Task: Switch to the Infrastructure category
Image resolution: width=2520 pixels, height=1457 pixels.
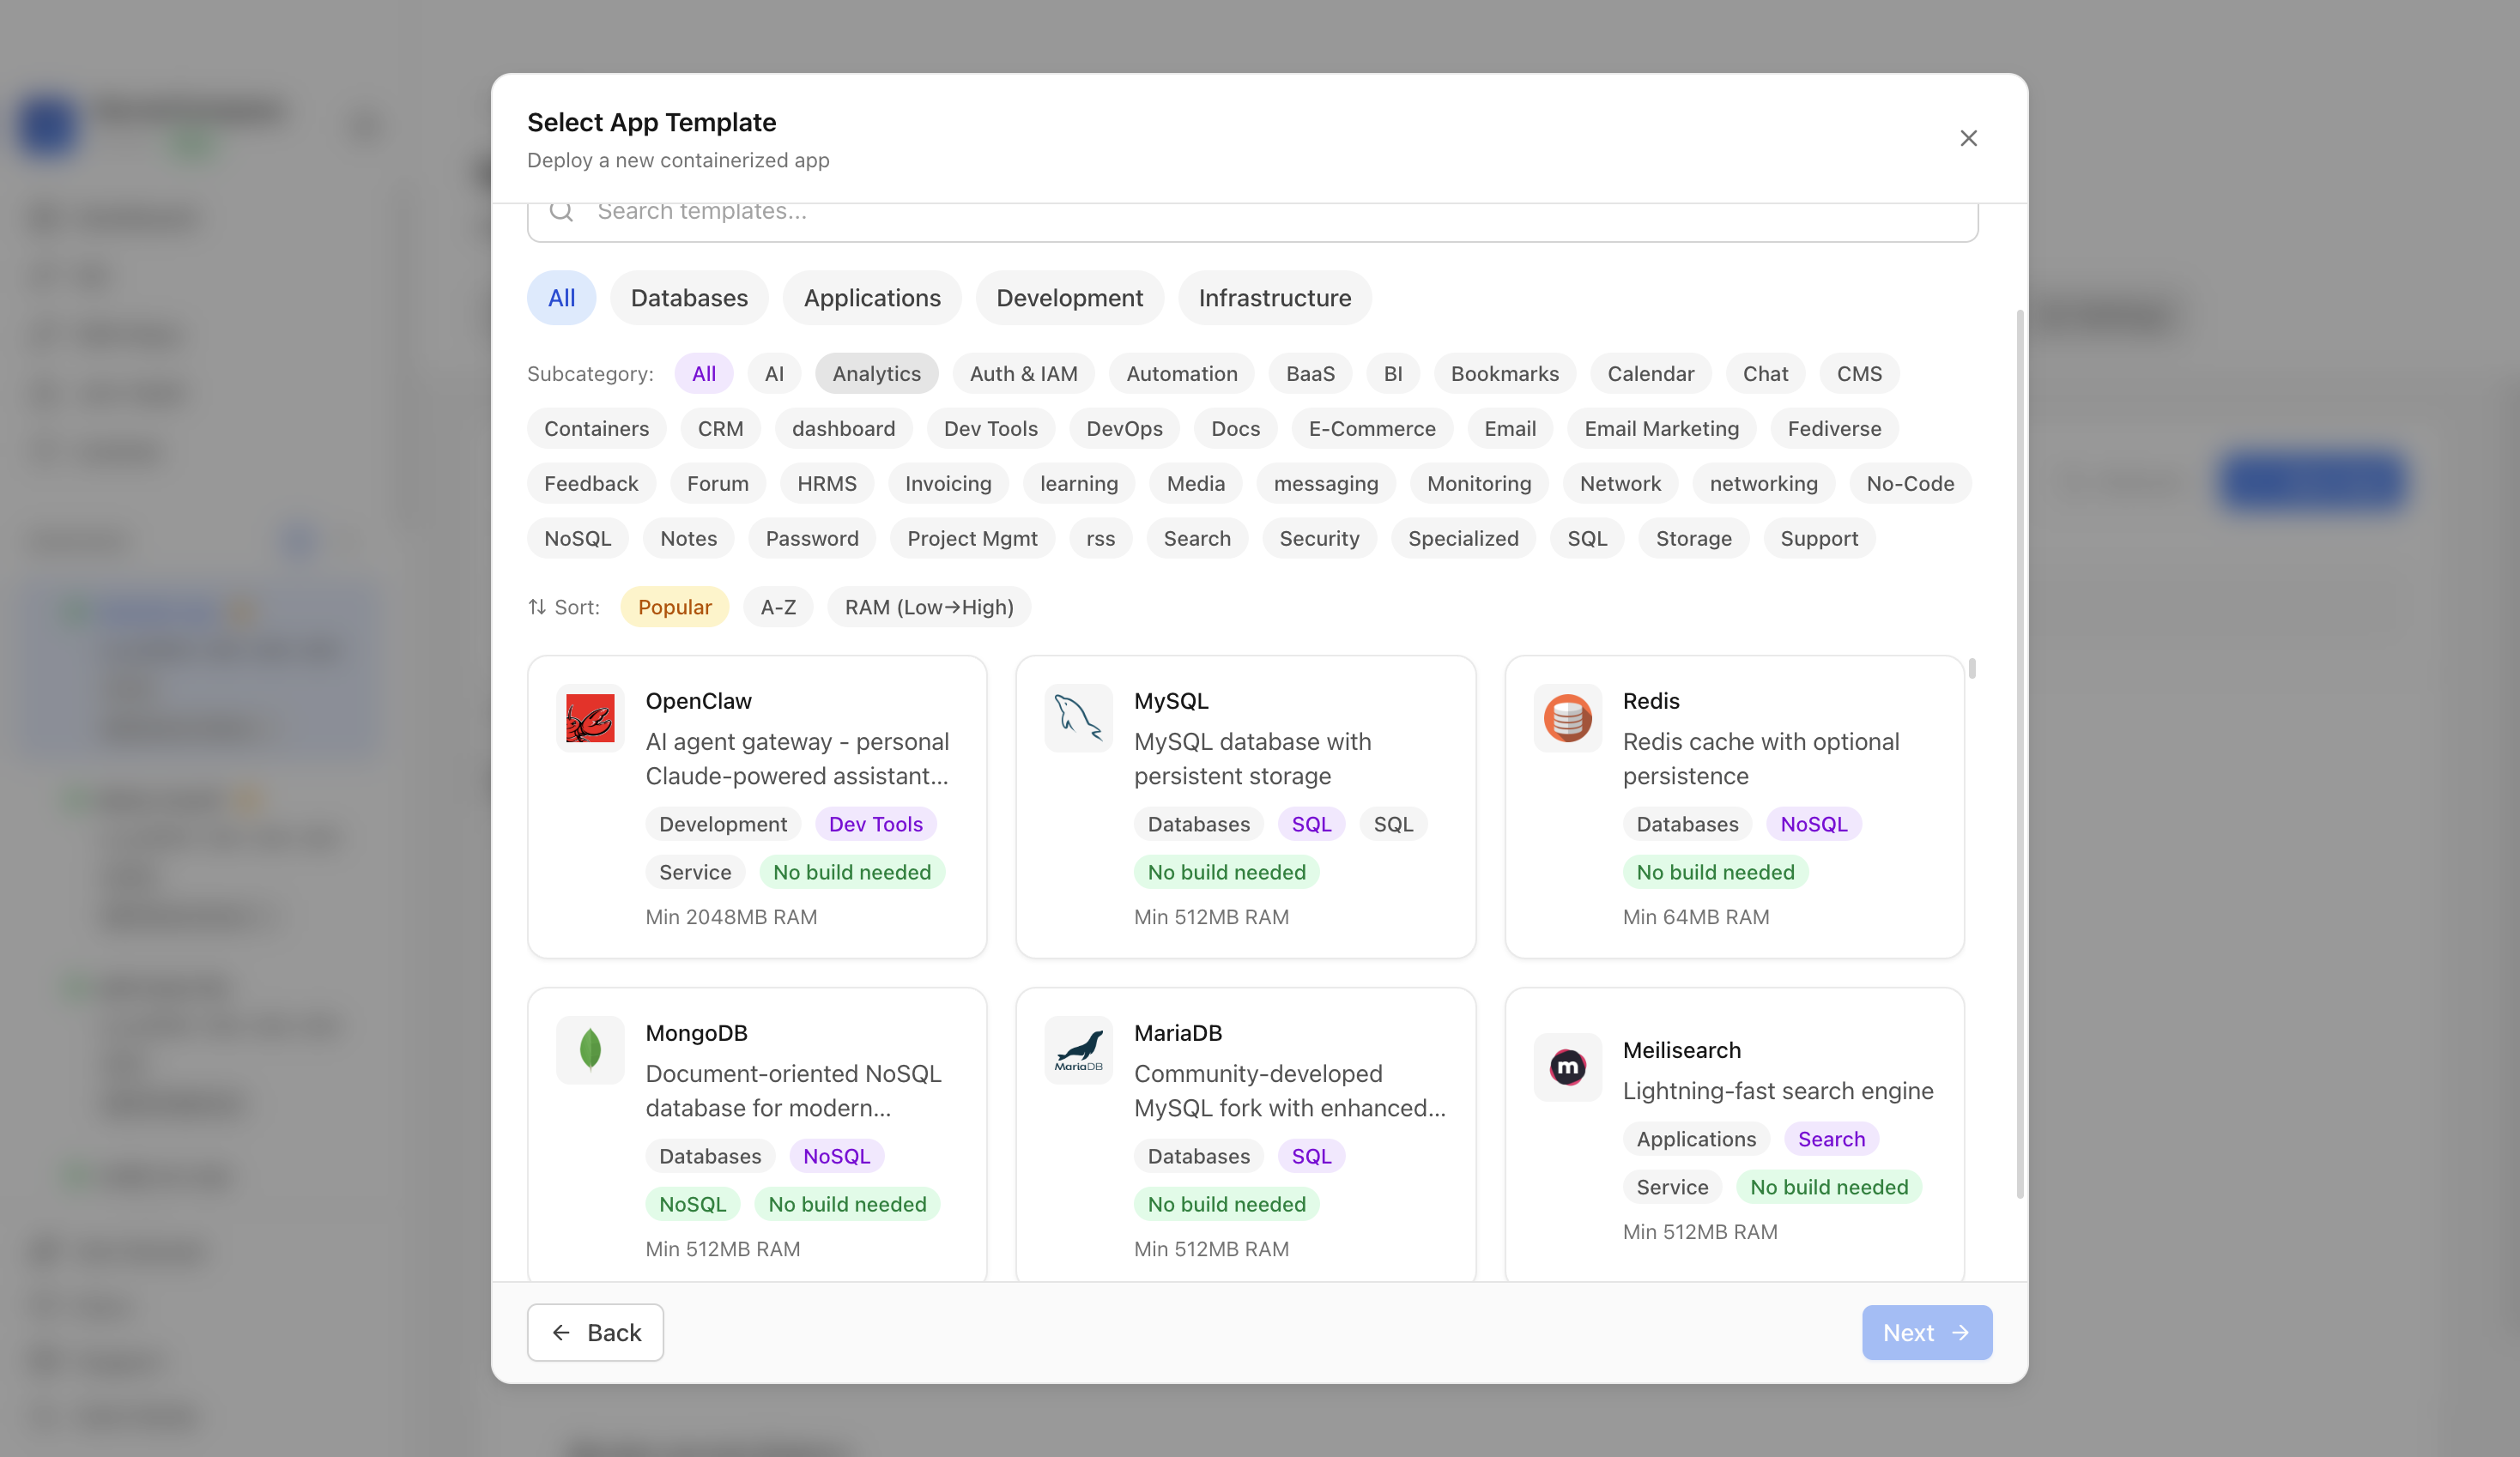Action: pyautogui.click(x=1274, y=298)
